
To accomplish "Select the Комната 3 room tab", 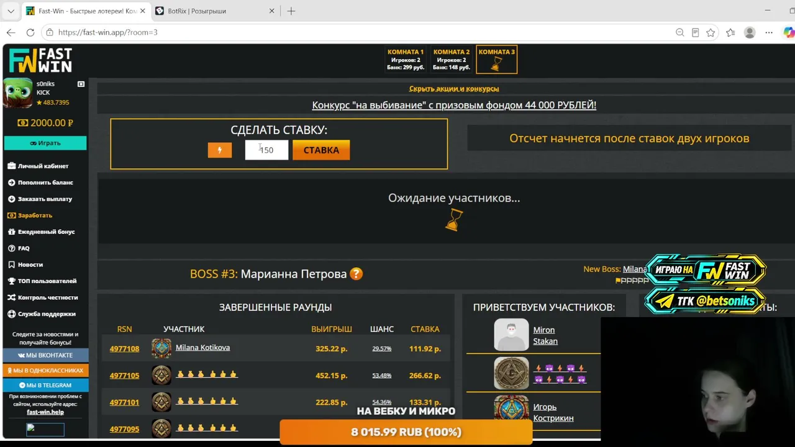I will [x=497, y=60].
